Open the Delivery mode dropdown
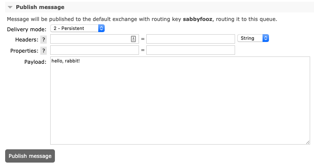The height and width of the screenshot is (166, 314). click(x=78, y=28)
